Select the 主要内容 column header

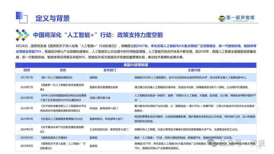pyautogui.click(x=194, y=70)
